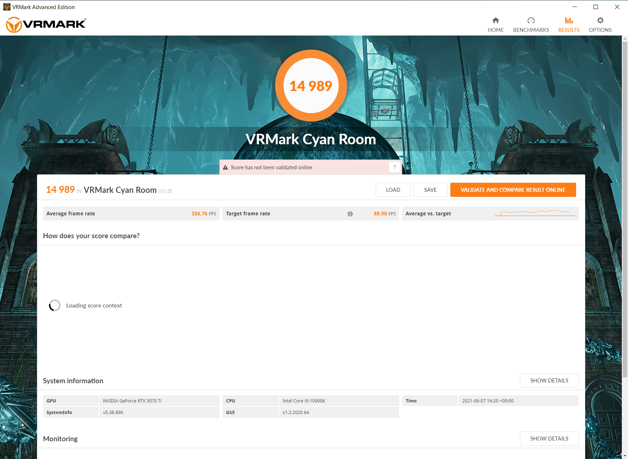Click the VRMark title bar app icon
Image resolution: width=628 pixels, height=459 pixels.
coord(7,7)
